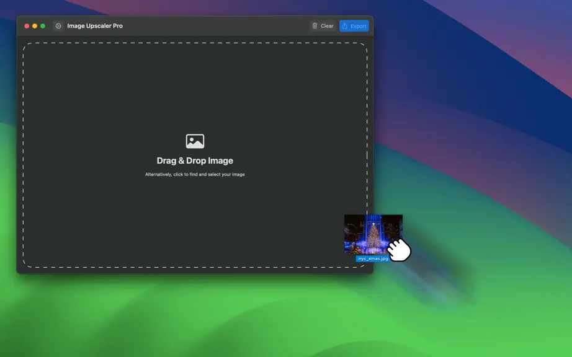Screen dimensions: 572x357
Task: Zoom window with the green button
Action: pos(43,26)
